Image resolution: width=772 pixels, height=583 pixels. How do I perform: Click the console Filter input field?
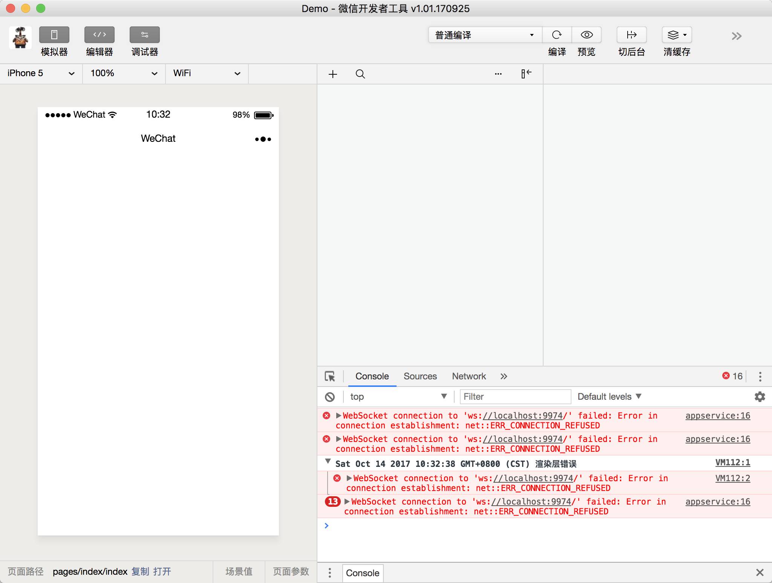pos(515,397)
